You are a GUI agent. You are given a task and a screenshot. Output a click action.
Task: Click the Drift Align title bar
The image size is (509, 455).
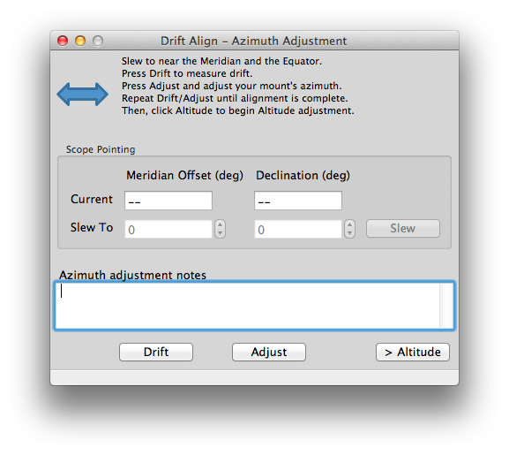254,41
